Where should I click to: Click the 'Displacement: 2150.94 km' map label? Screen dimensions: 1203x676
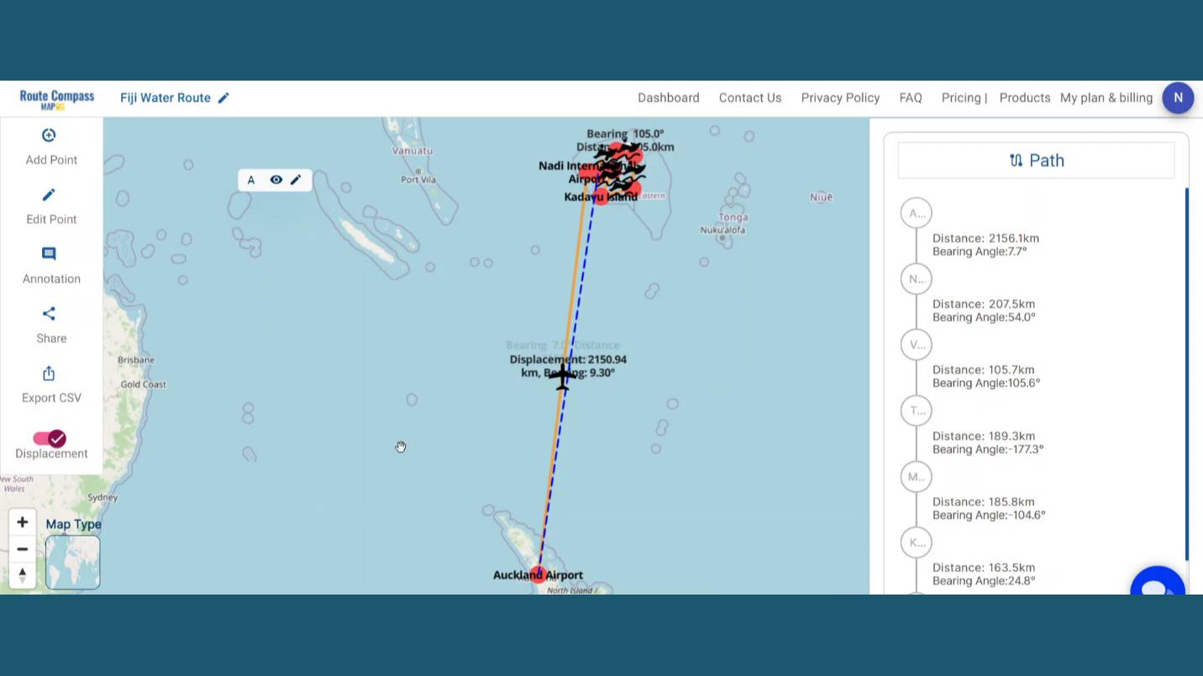point(568,366)
